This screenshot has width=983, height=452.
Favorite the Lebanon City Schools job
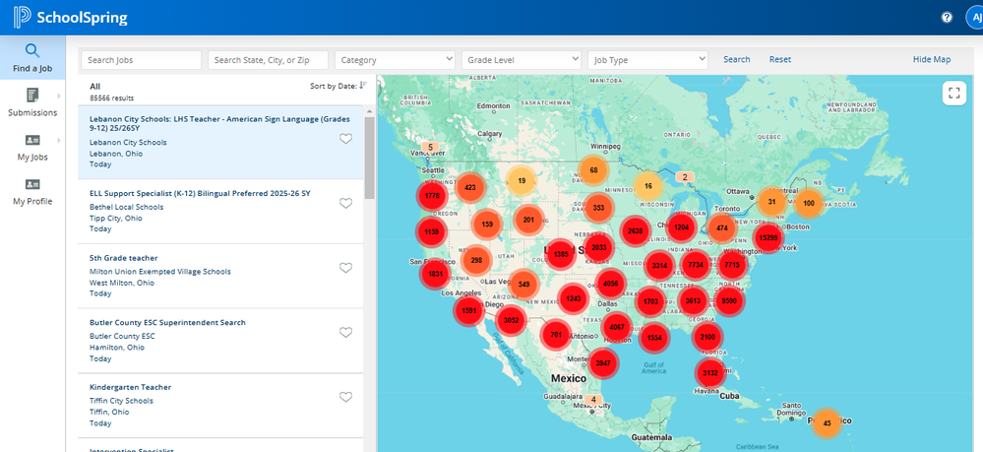(345, 139)
